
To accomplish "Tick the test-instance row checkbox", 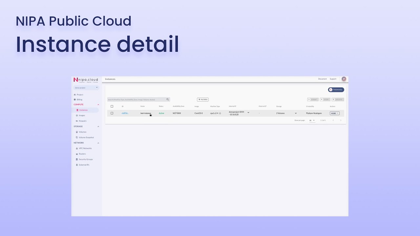I will [x=112, y=113].
